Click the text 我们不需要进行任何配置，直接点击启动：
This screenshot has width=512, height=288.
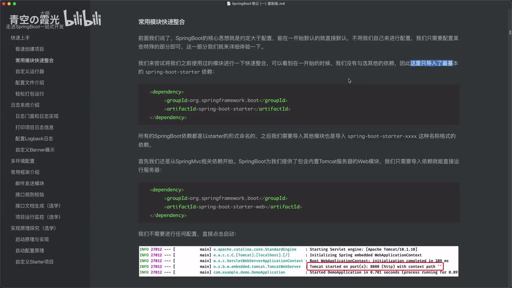point(187,234)
